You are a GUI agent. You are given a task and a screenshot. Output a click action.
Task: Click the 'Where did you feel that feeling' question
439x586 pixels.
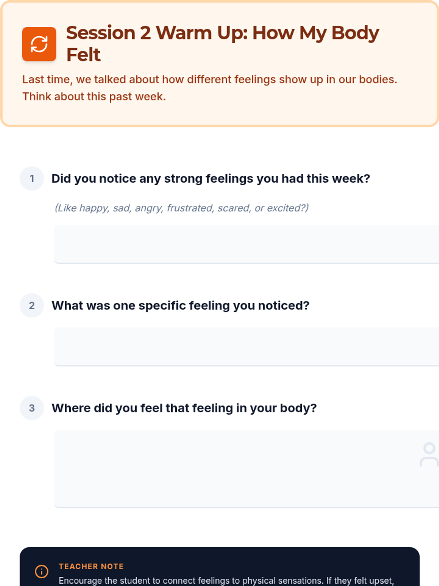pyautogui.click(x=184, y=408)
